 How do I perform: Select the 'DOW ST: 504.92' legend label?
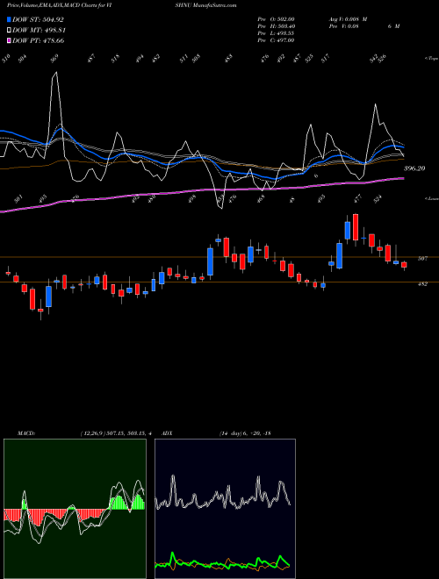(38, 19)
